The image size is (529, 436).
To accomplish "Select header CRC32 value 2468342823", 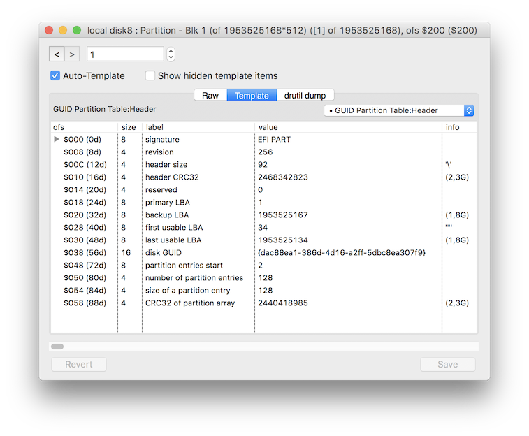I will 283,177.
